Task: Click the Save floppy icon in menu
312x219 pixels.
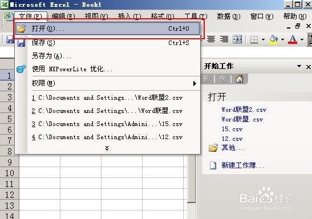Action: point(21,43)
